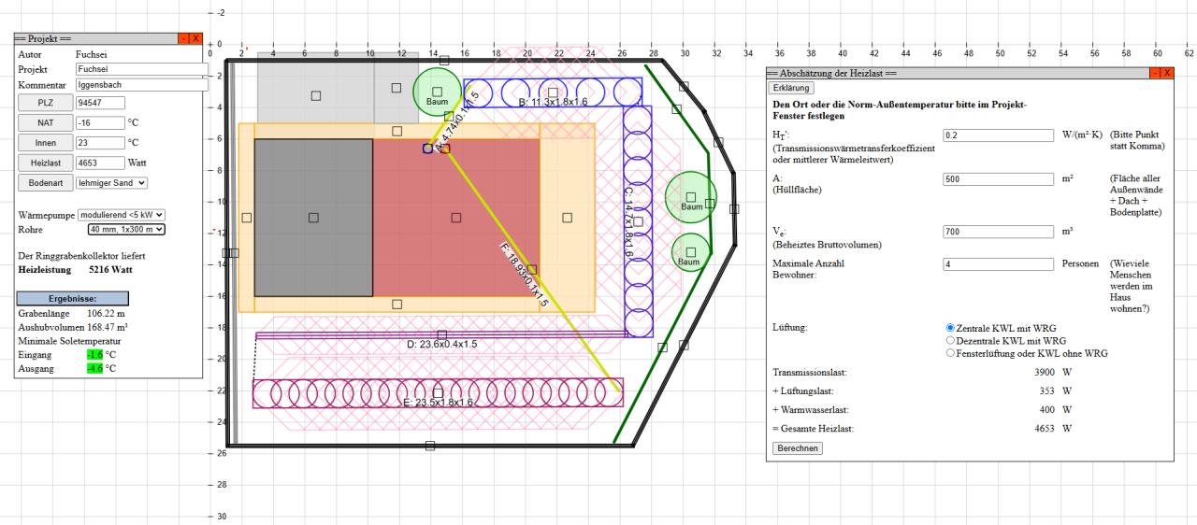Click the Projekt panel title bar
The width and height of the screenshot is (1197, 525).
[94, 38]
